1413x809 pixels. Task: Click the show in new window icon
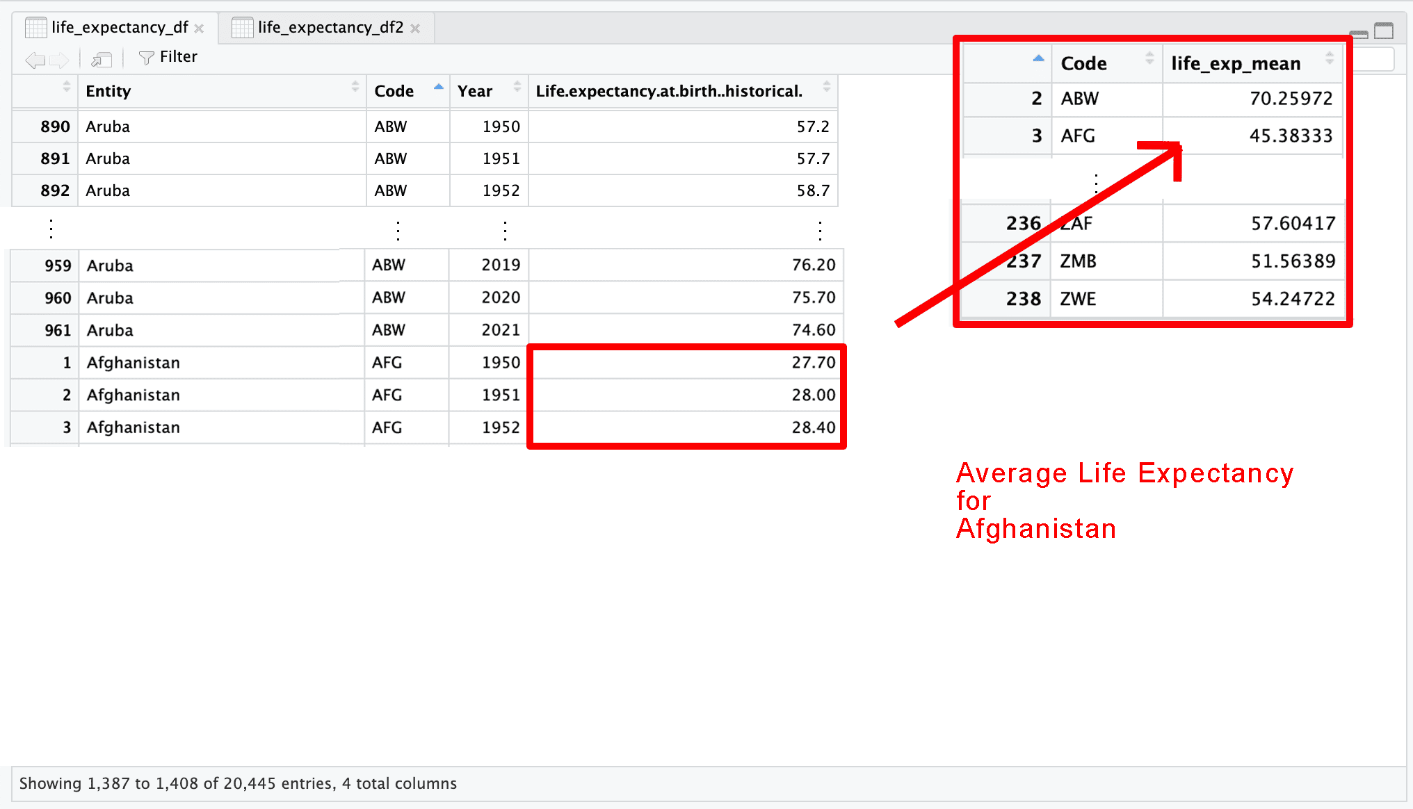point(102,60)
